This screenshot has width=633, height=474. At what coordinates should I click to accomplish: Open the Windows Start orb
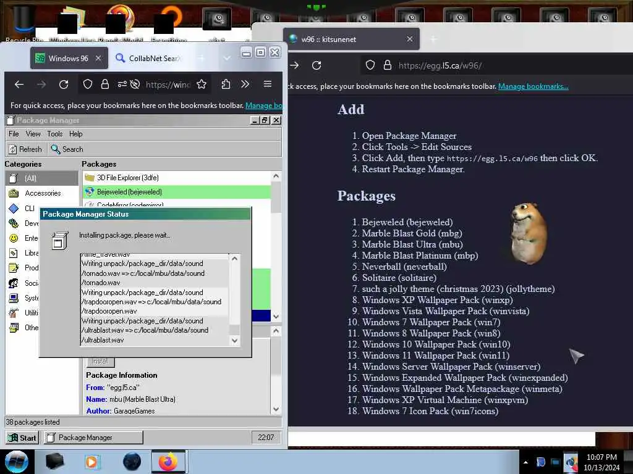[17, 462]
